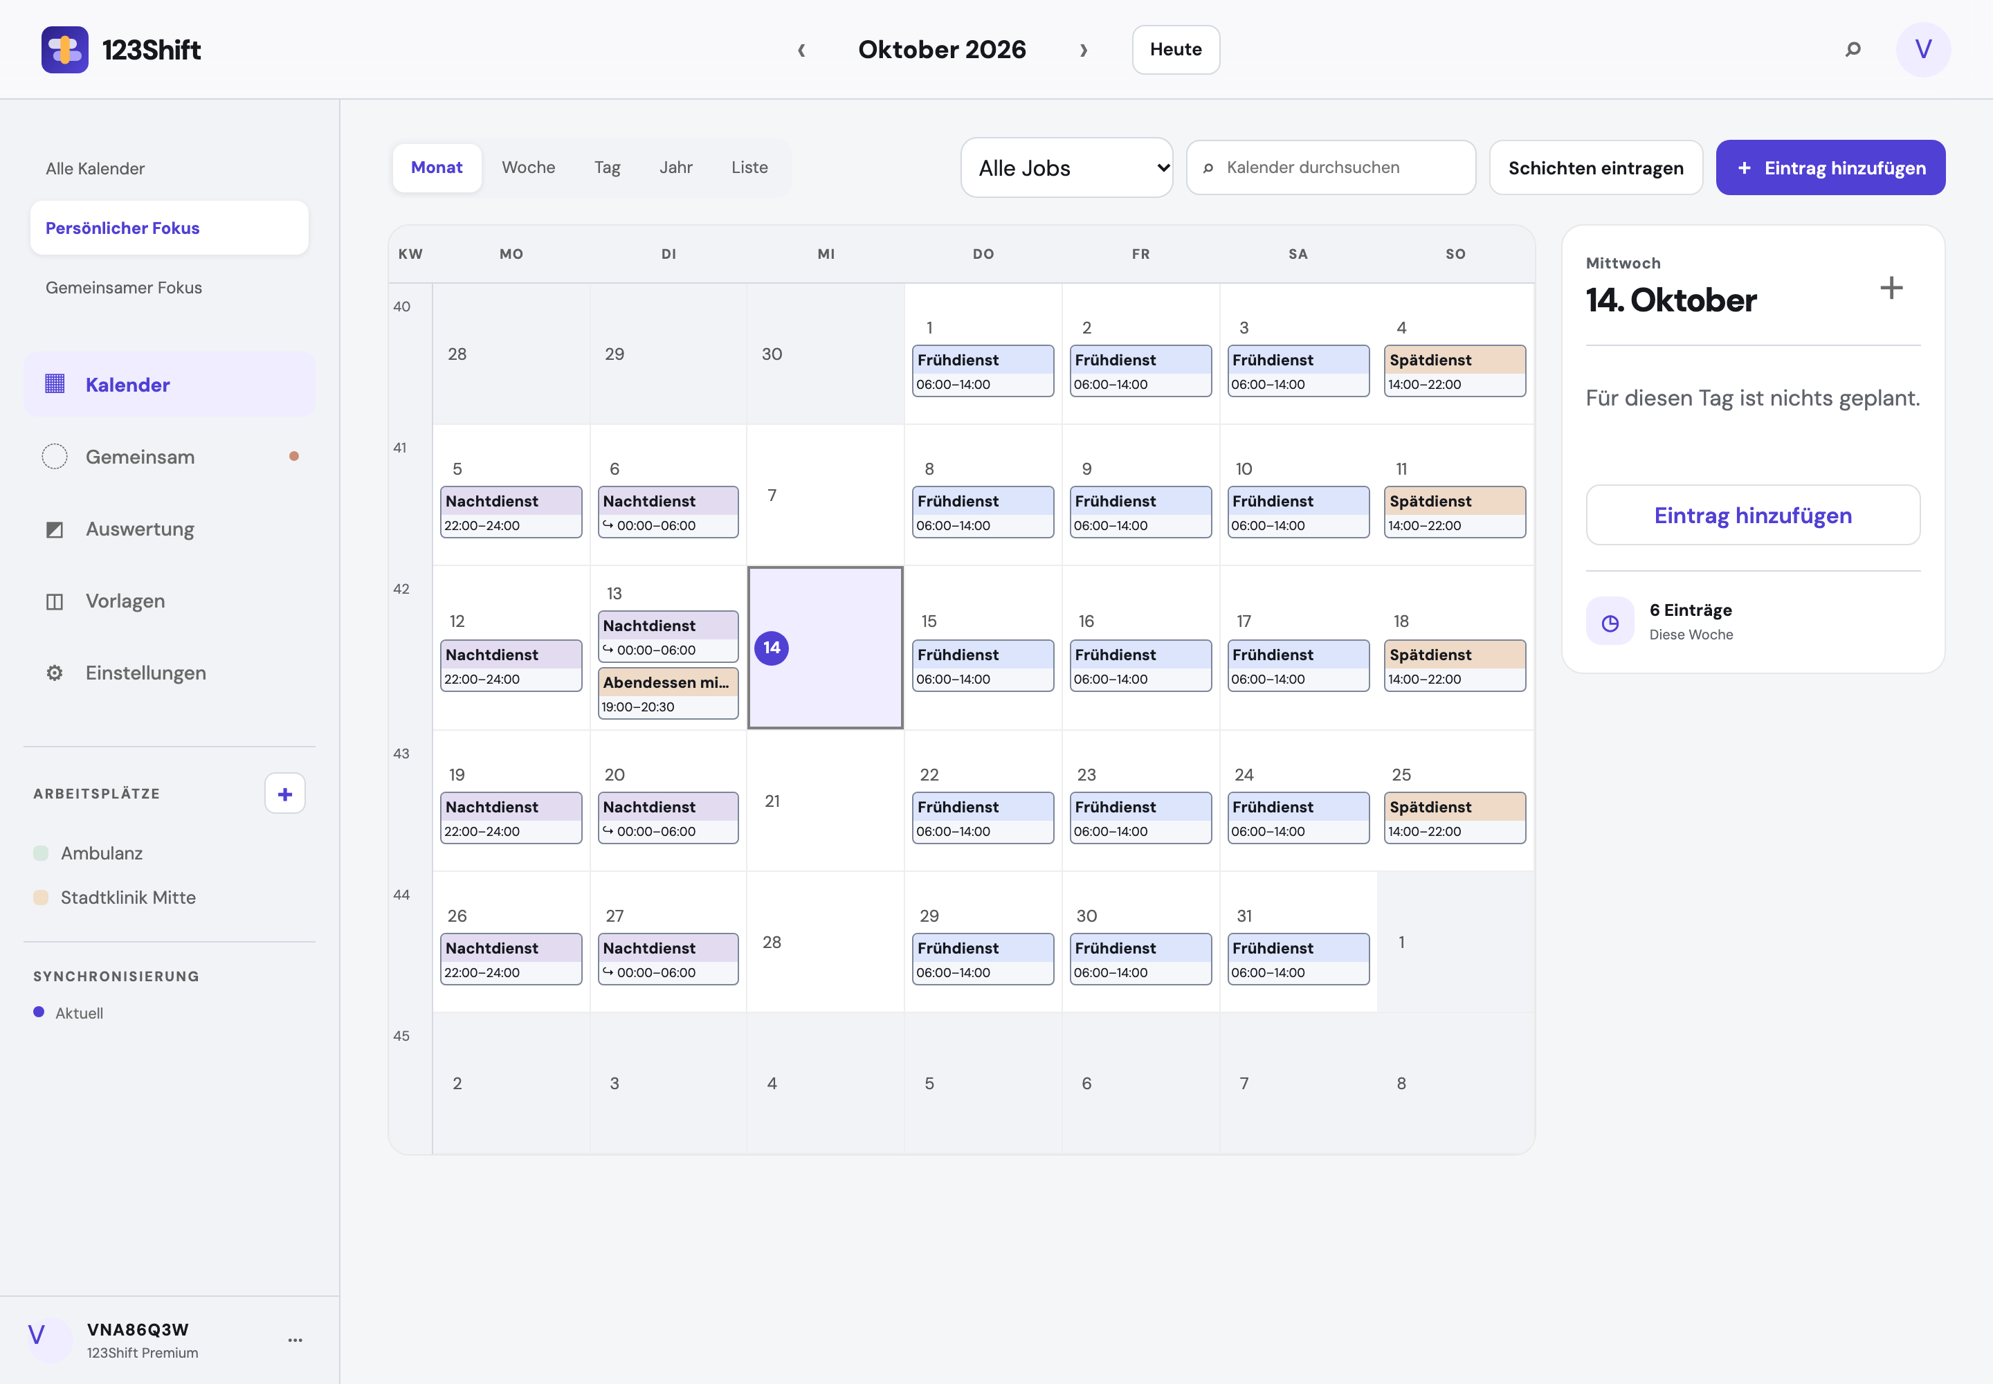Switch to Tag view tab
1993x1384 pixels.
607,167
